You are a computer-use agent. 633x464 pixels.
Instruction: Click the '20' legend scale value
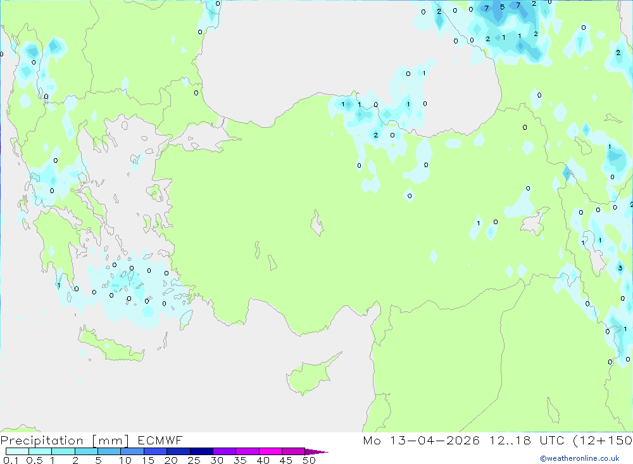(x=171, y=460)
